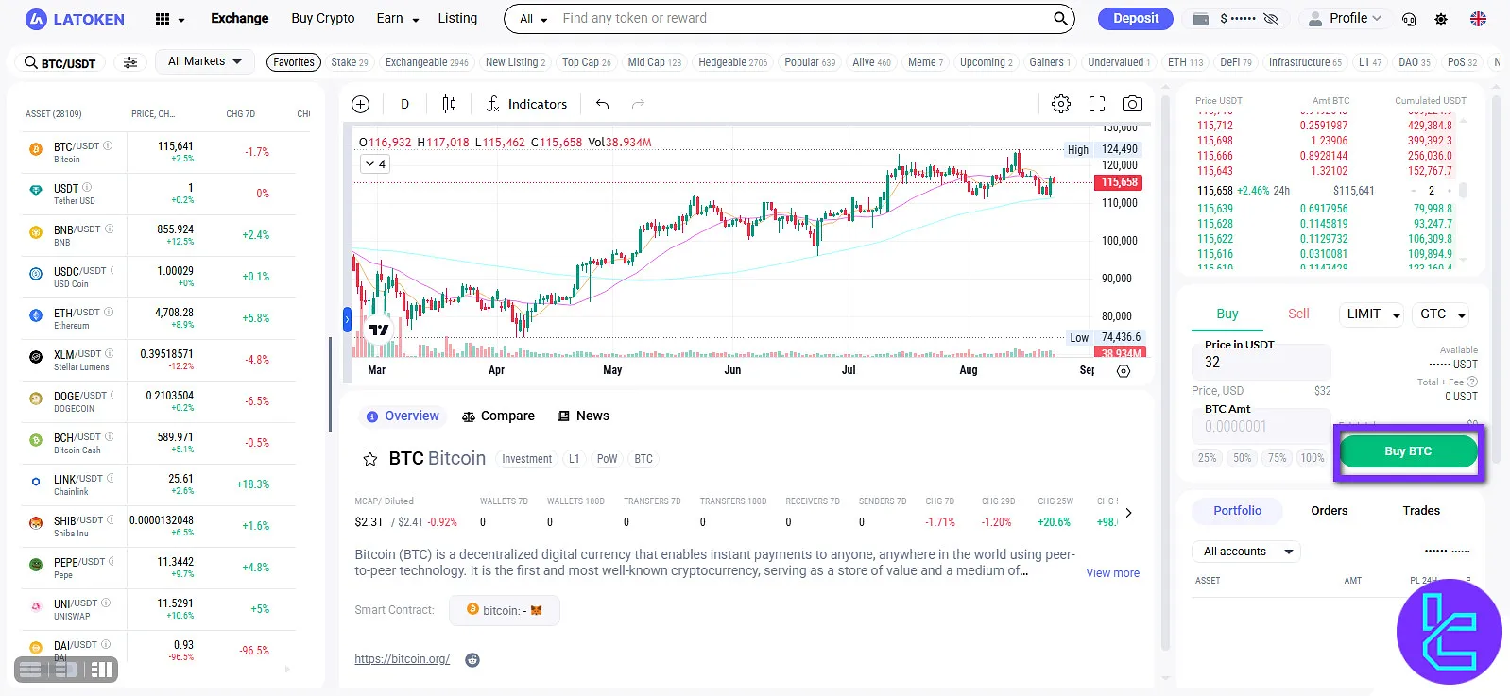The height and width of the screenshot is (696, 1510).
Task: Choose 50% amount preset
Action: pos(1242,458)
